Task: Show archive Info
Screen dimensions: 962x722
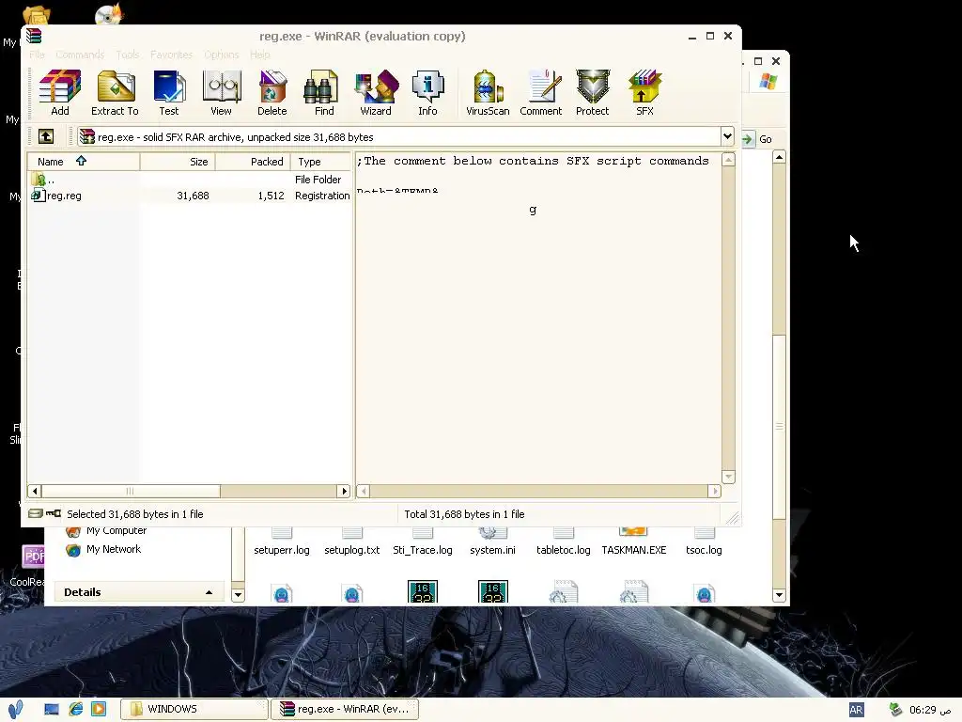Action: (x=427, y=93)
